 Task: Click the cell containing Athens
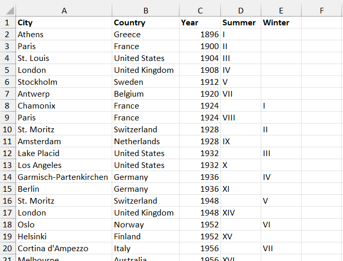(x=64, y=35)
